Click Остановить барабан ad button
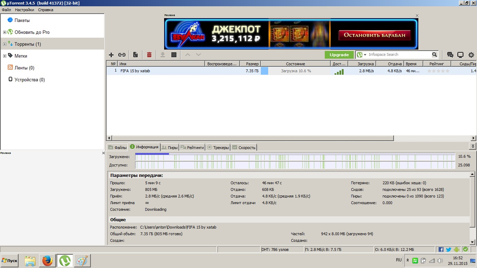This screenshot has width=477, height=268. pos(374,35)
